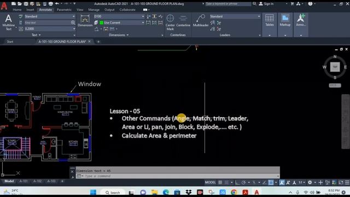Switch to the Parametric ribbon tab
Screen dimensions: 350x197
pos(64,10)
